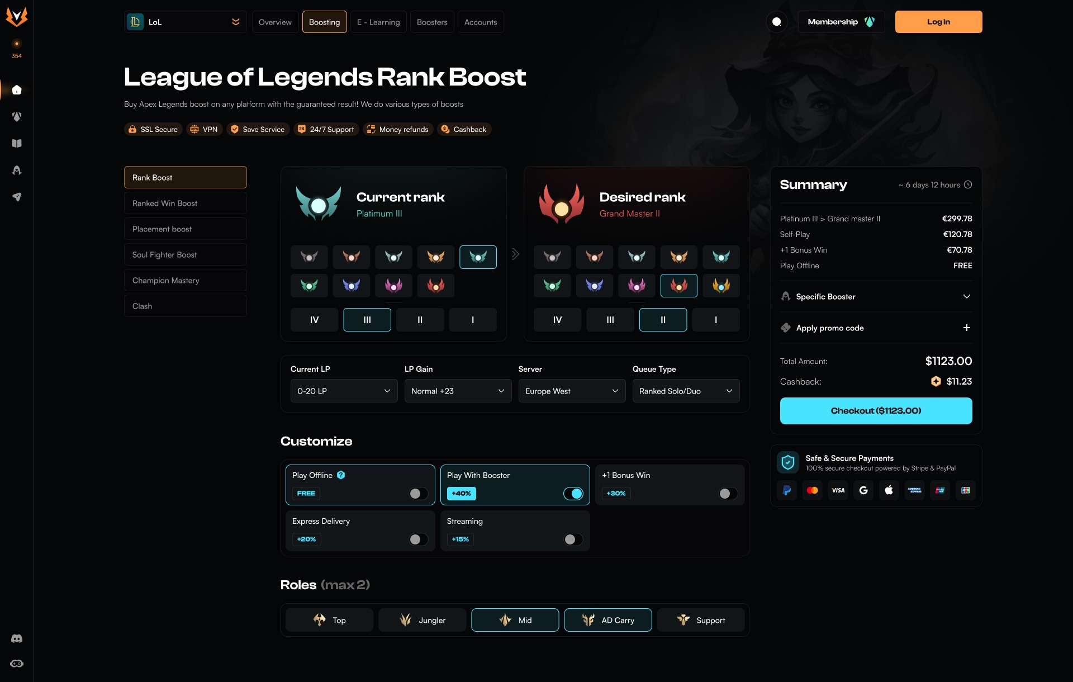Open Discord icon in left sidebar
The image size is (1073, 682).
pyautogui.click(x=17, y=638)
